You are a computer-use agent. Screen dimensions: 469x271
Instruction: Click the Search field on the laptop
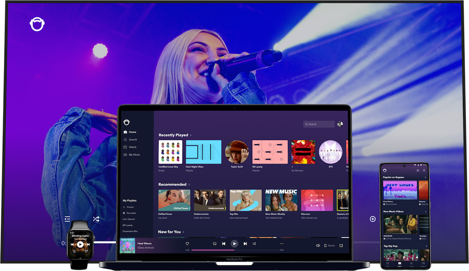[x=319, y=124]
